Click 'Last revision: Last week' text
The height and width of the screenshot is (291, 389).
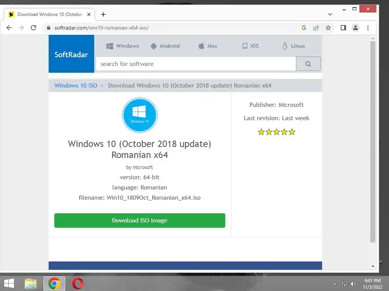(x=277, y=118)
